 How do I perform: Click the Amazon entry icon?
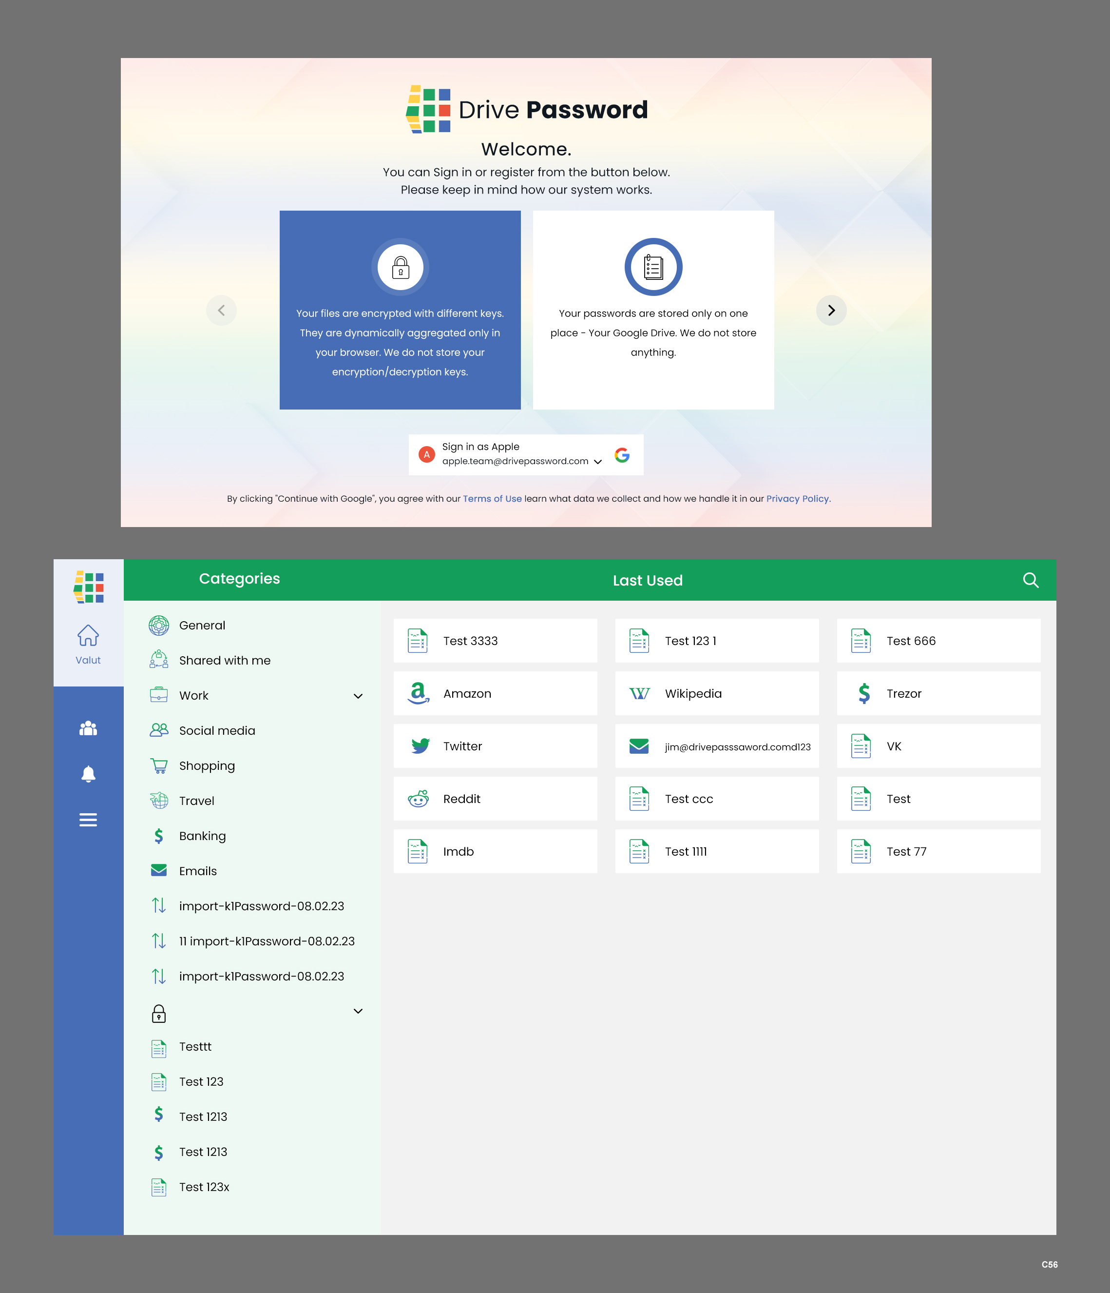pos(419,693)
